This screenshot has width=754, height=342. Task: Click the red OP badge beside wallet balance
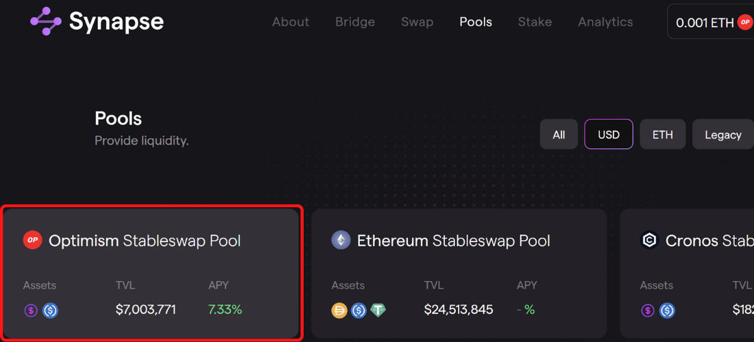[x=744, y=23]
